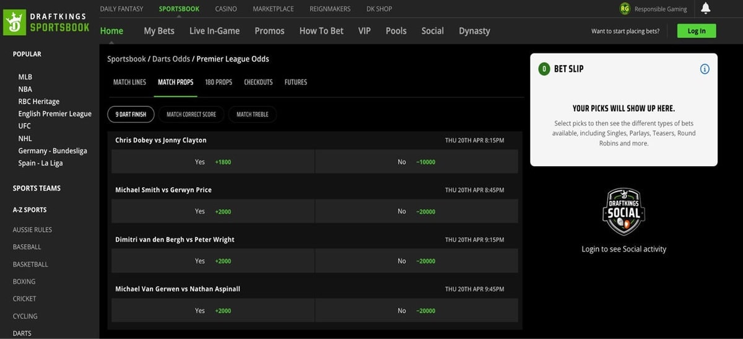743x339 pixels.
Task: Click Sportsbook in the breadcrumb
Action: [126, 59]
